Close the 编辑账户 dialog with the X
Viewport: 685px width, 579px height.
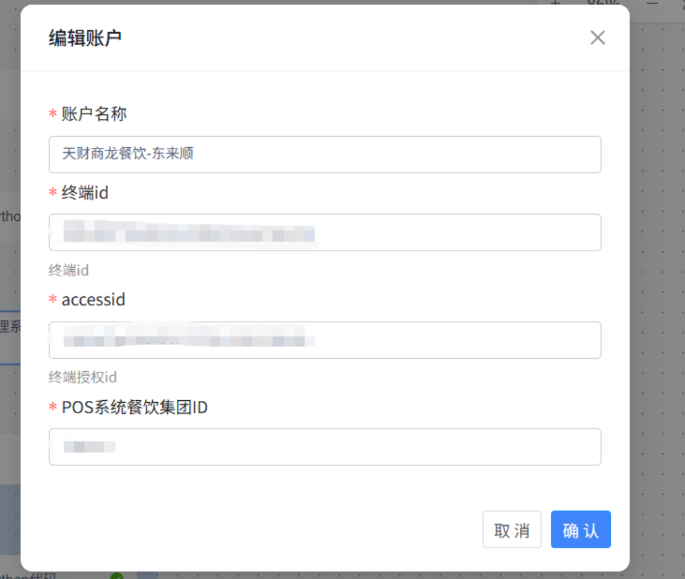coord(597,38)
